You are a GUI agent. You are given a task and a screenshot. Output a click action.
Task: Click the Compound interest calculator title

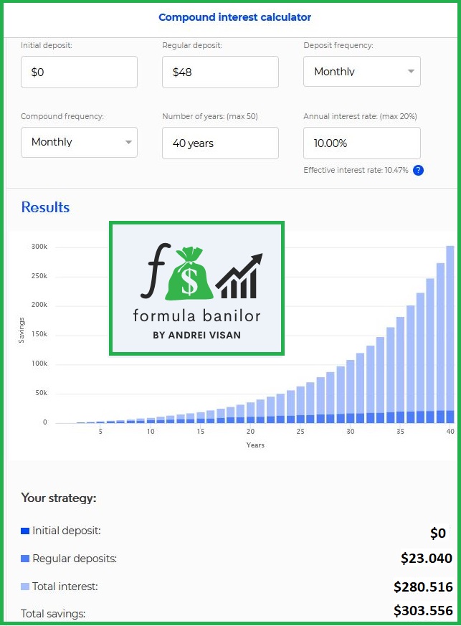[235, 17]
